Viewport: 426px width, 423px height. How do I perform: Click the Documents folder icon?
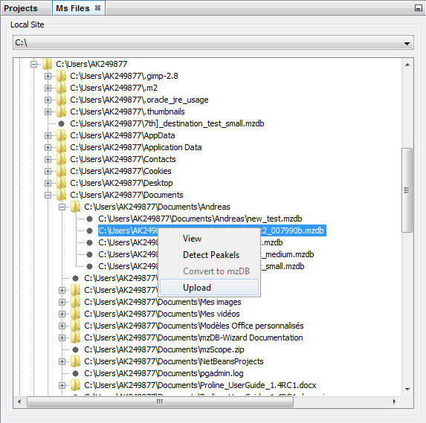[61, 195]
